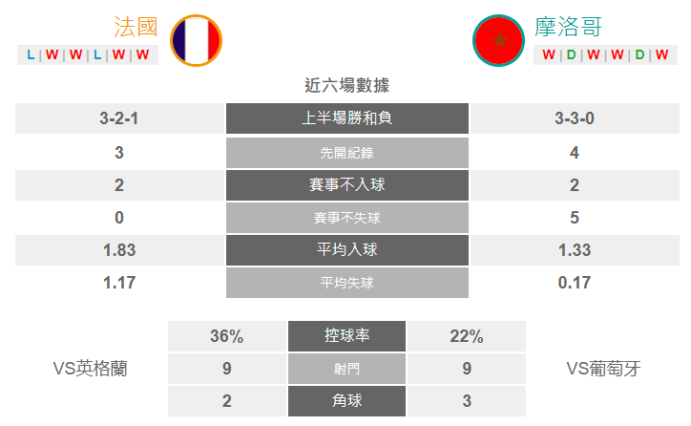Select the 先開紀錄 row label
Screen dimensions: 691x426
(x=347, y=153)
